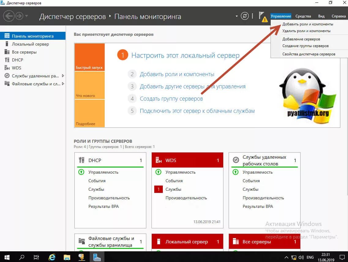348x262 pixels.
Task: Choose Добавить роли и компоненты menu entry
Action: coord(308,24)
